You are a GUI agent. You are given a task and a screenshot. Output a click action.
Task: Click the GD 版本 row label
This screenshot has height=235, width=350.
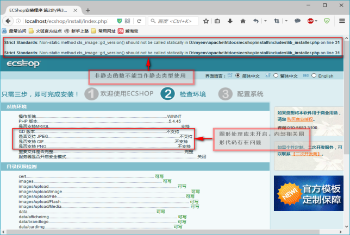click(27, 131)
